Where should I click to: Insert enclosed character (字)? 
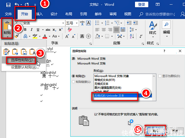[88, 36]
